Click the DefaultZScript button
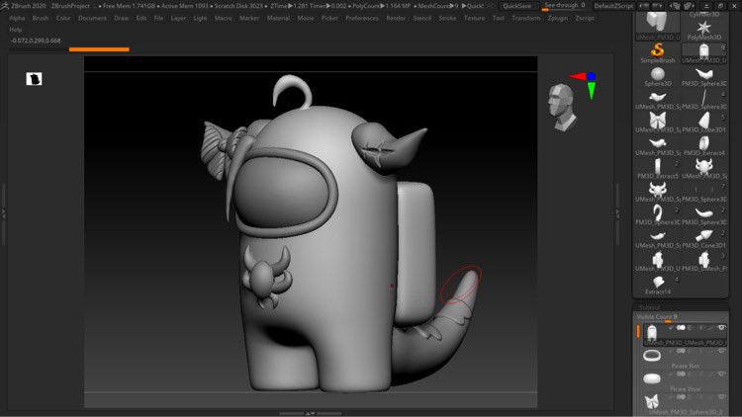This screenshot has width=742, height=417. 615,6
